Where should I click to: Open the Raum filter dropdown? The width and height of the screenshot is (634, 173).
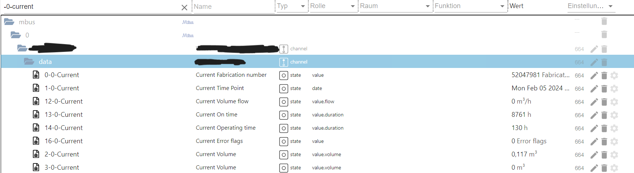click(395, 6)
